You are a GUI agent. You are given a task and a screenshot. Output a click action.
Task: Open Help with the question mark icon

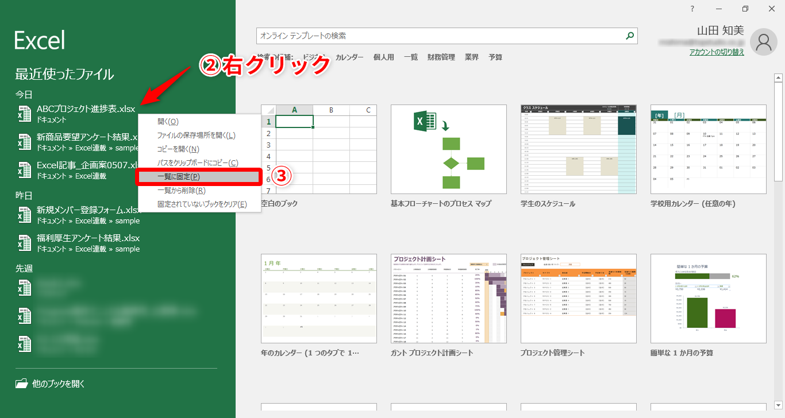coord(692,9)
